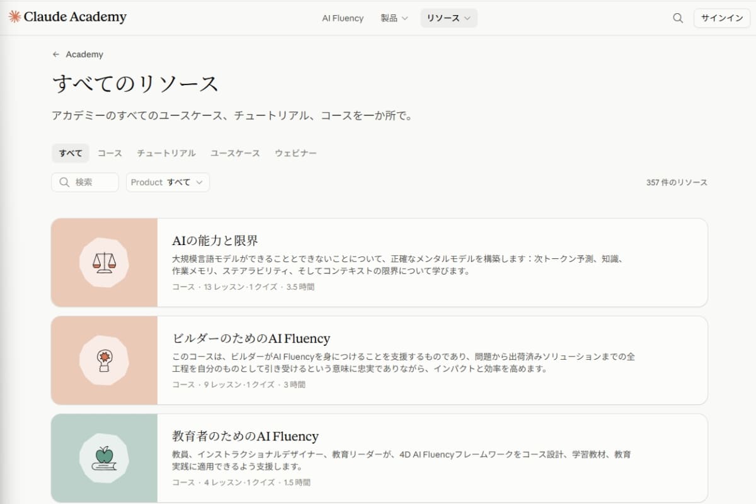Click the 357 件のリソース count text

[x=677, y=183]
